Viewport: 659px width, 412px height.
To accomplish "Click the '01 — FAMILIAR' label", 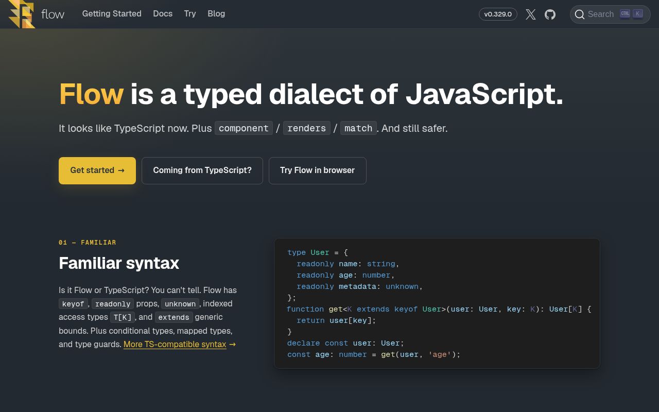I will (x=88, y=243).
